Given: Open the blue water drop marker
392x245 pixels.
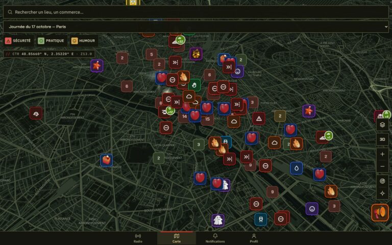Looking at the screenshot, I should tap(297, 168).
